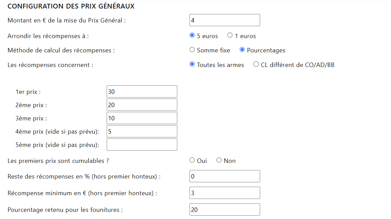
Task: Choose 'Somme fixe' calculation method
Action: [192, 50]
